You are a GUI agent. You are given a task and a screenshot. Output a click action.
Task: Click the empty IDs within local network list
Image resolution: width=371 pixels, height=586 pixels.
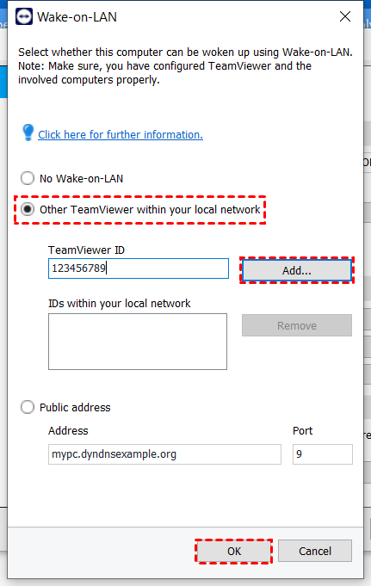[x=138, y=342]
